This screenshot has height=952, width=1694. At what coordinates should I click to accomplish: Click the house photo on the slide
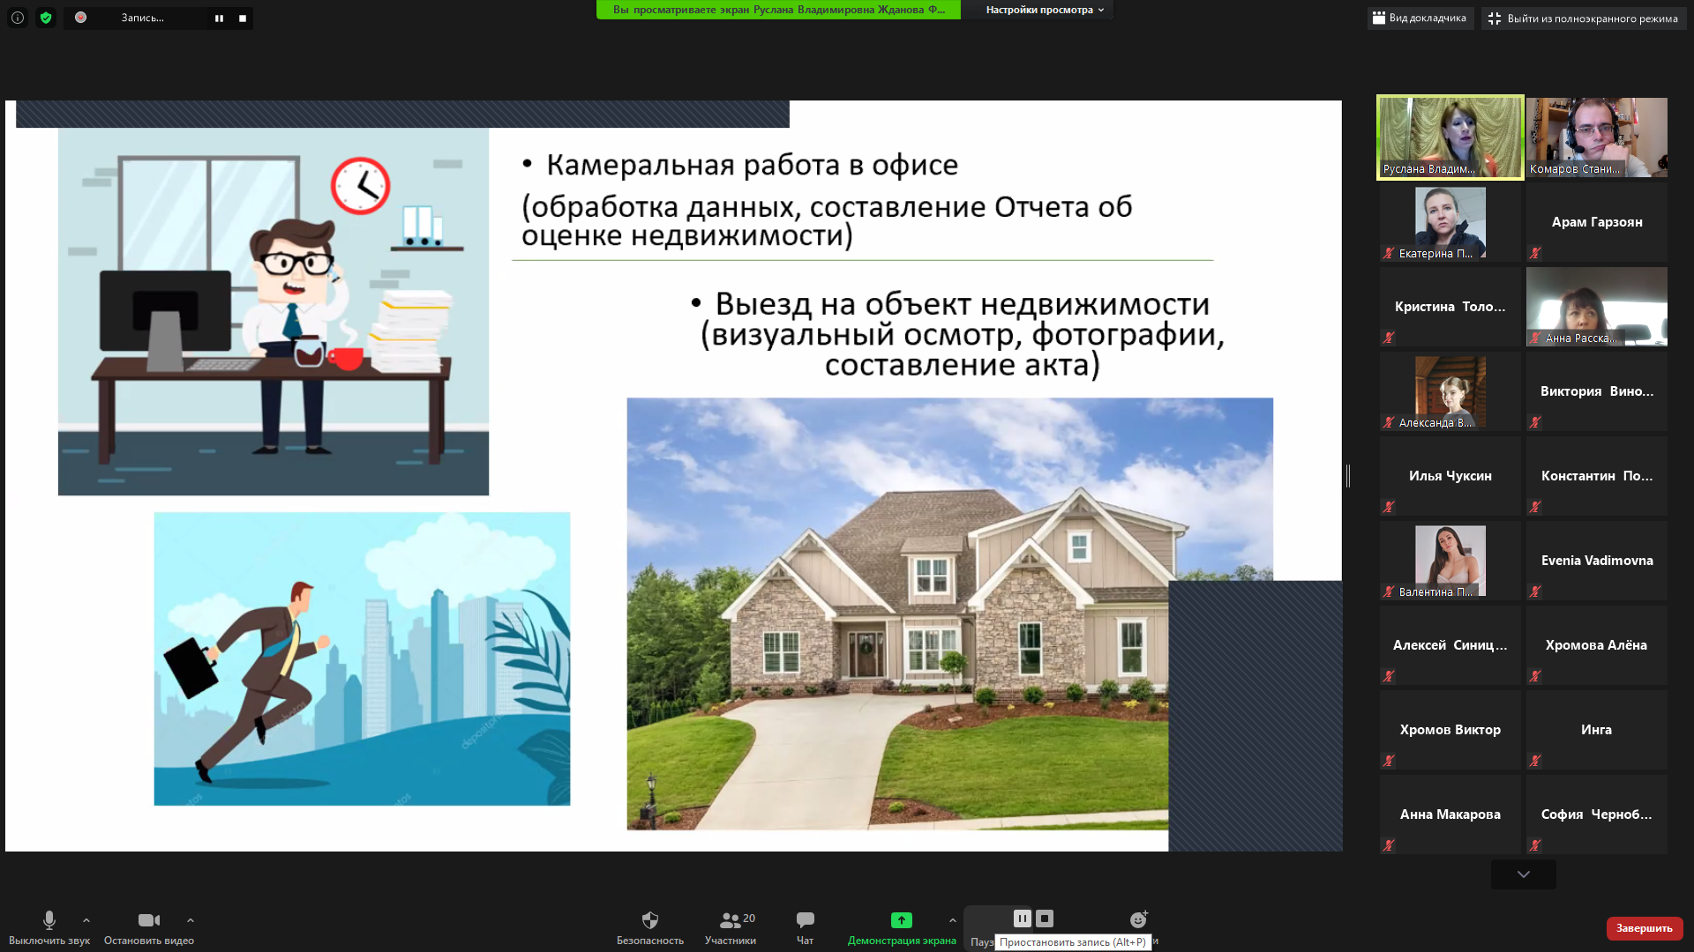[x=949, y=614]
